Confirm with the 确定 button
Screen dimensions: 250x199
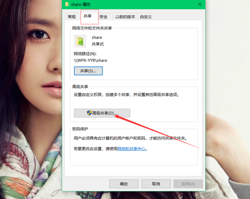tap(124, 184)
